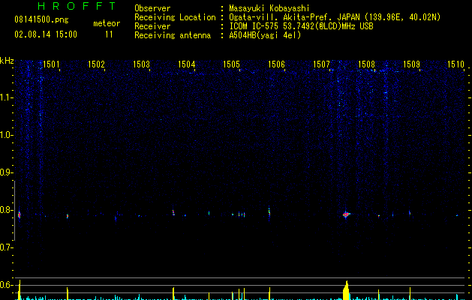Click the 1501 time marker

click(x=51, y=64)
